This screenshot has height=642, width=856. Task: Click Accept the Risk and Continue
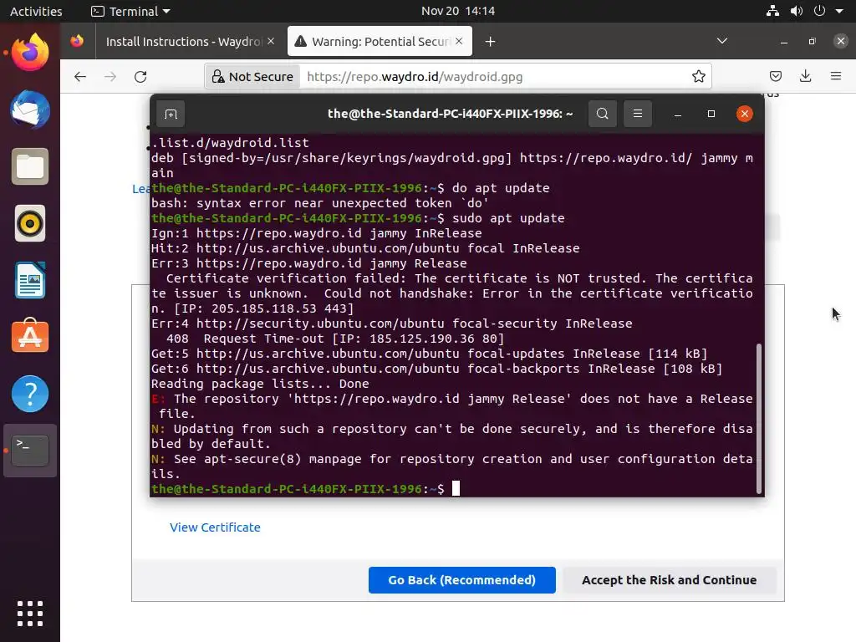pos(669,580)
